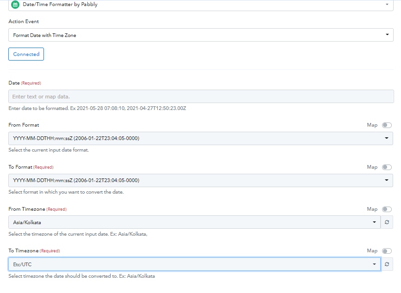Screen dimensions: 401x293
Task: Open the To Timezone Etc/UTC dropdown
Action: (x=194, y=264)
